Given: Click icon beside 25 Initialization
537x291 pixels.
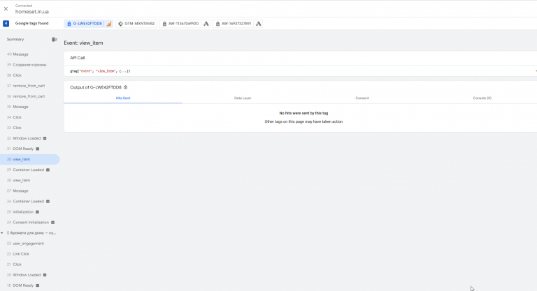Looking at the screenshot, I should coord(37,212).
